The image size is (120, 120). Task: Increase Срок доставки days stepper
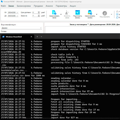pos(39,12)
